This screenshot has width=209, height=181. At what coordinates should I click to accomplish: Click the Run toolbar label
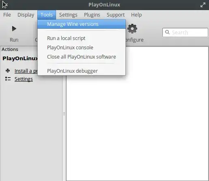[x=14, y=40]
